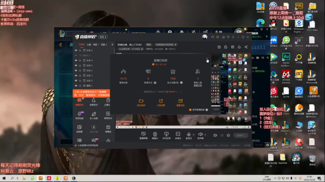This screenshot has height=182, width=325.
Task: Open the 弹幕助手 tool
Action: tap(79, 102)
